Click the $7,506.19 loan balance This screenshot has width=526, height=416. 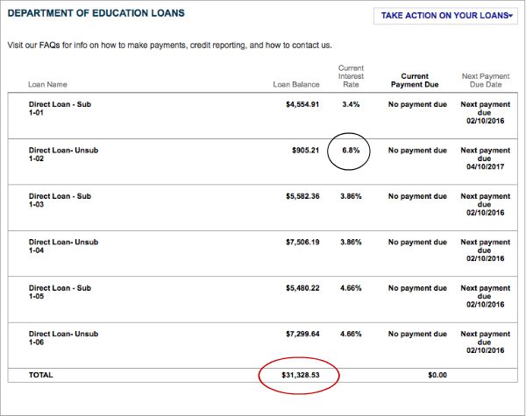tap(302, 243)
